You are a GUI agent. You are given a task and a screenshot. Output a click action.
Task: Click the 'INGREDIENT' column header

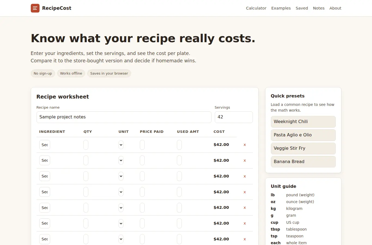tap(52, 131)
